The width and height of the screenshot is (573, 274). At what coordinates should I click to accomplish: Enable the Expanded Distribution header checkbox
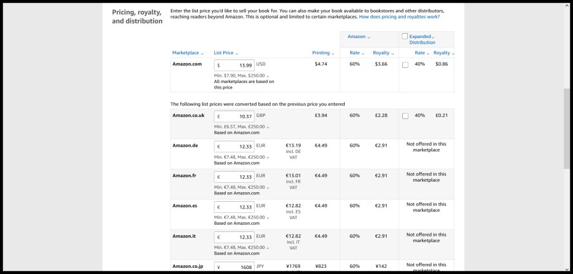coord(405,36)
